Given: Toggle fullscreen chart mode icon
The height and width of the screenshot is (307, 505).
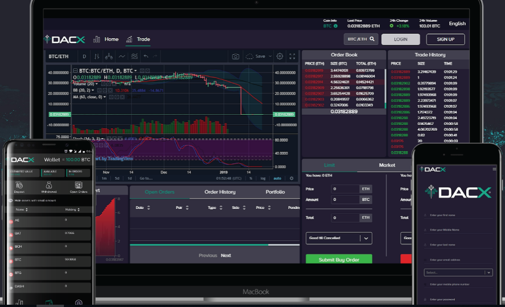Looking at the screenshot, I should click(292, 56).
